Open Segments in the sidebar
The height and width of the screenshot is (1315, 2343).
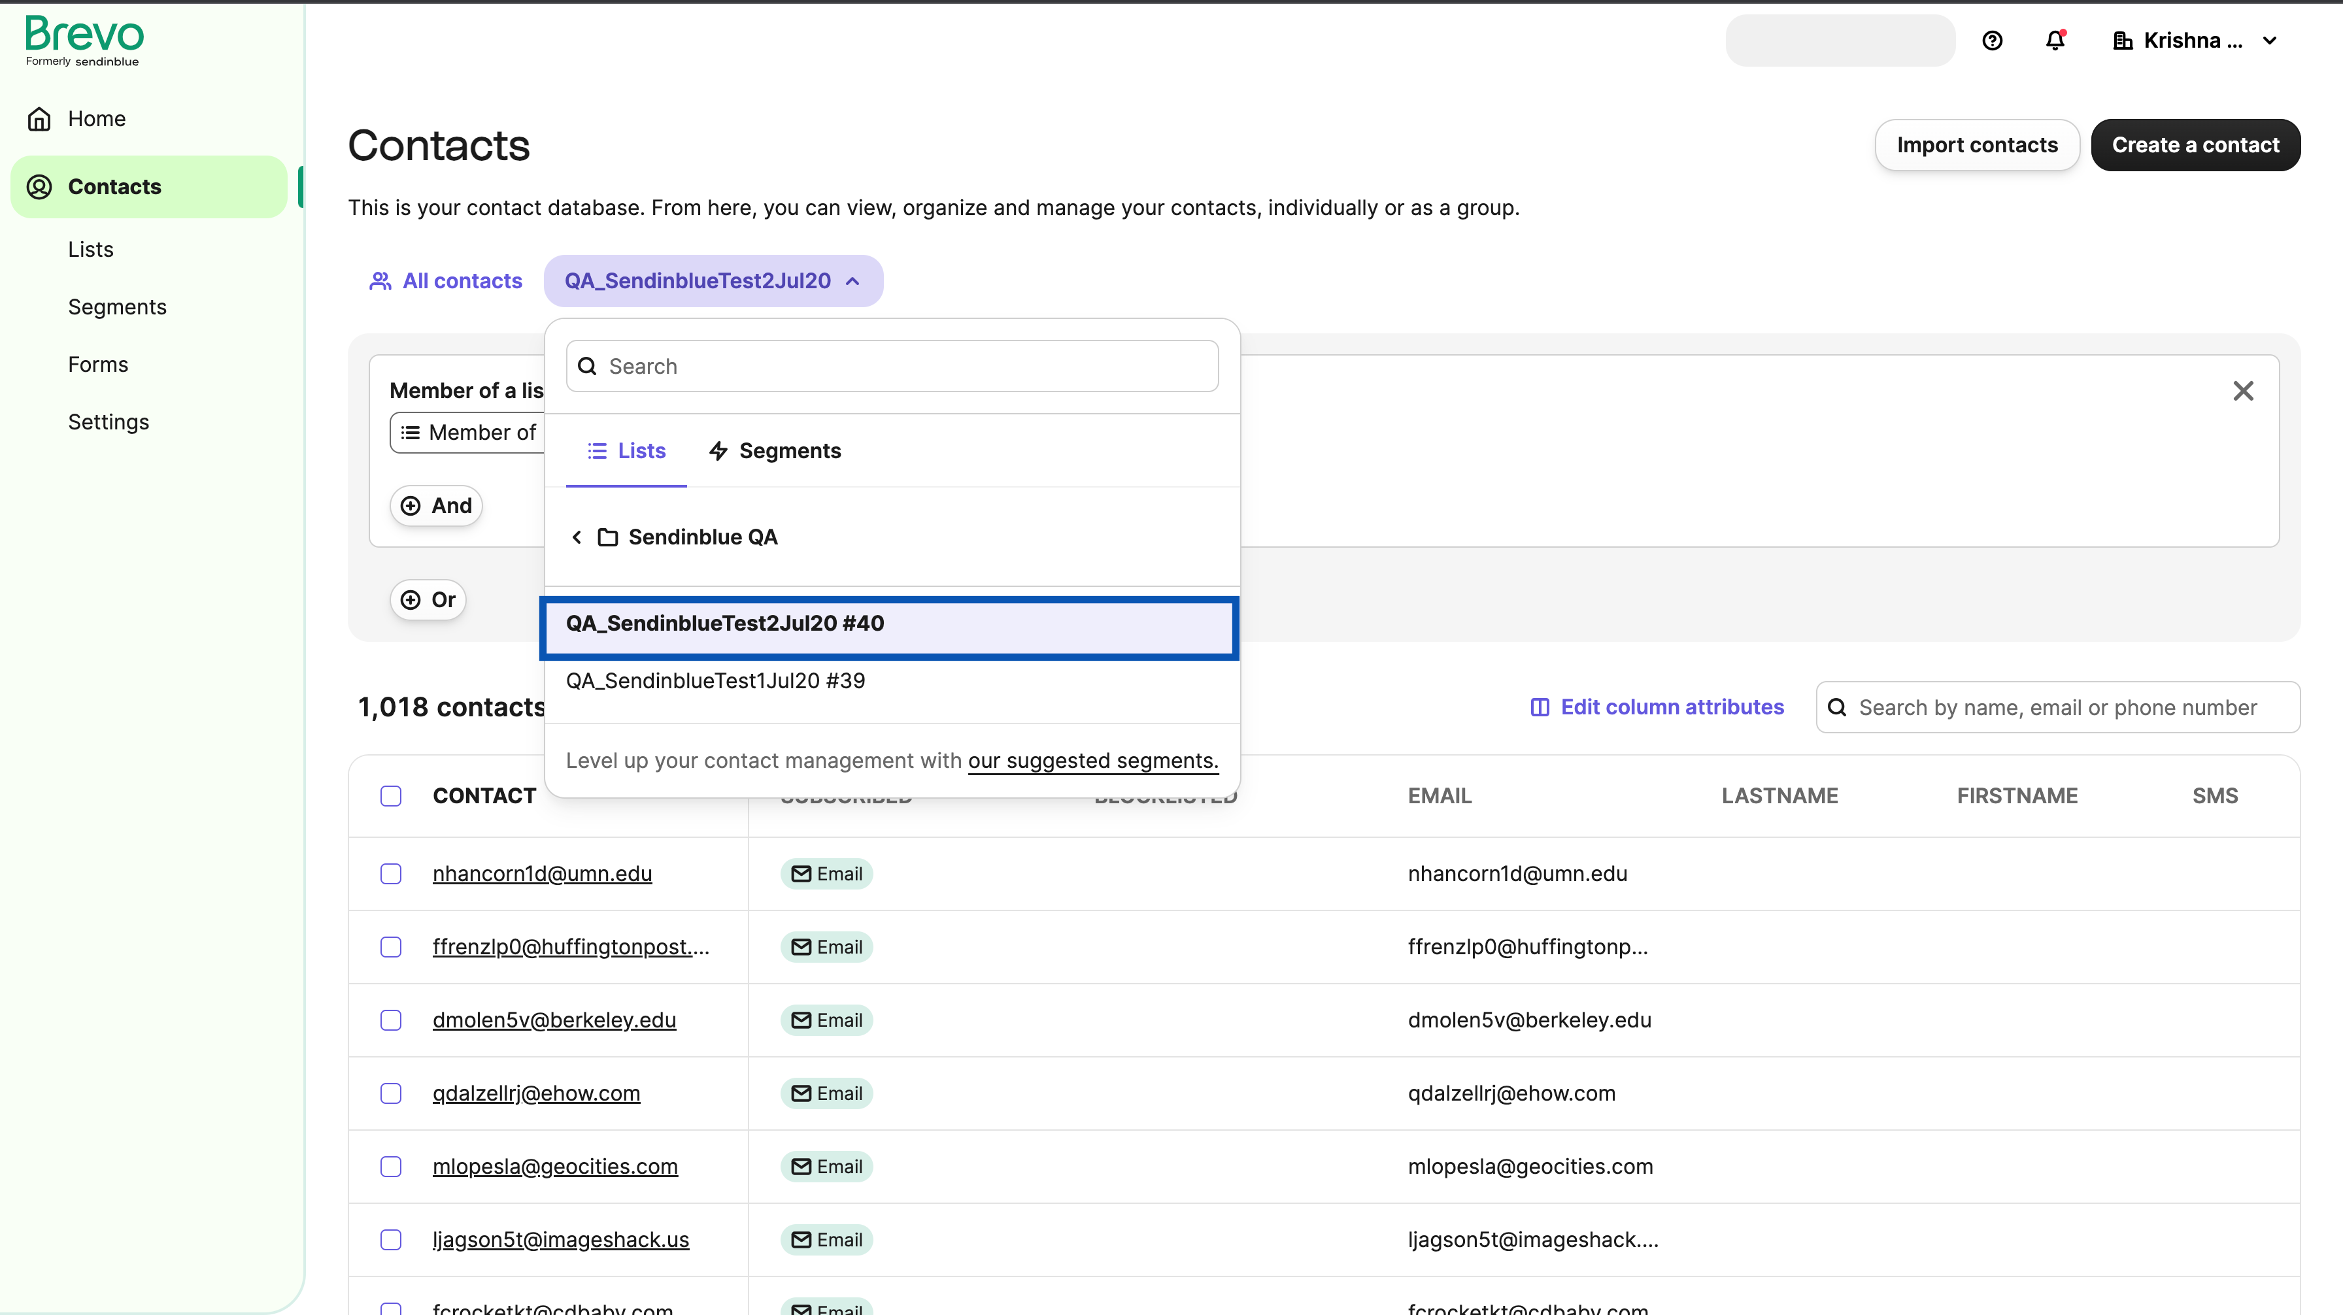click(117, 307)
